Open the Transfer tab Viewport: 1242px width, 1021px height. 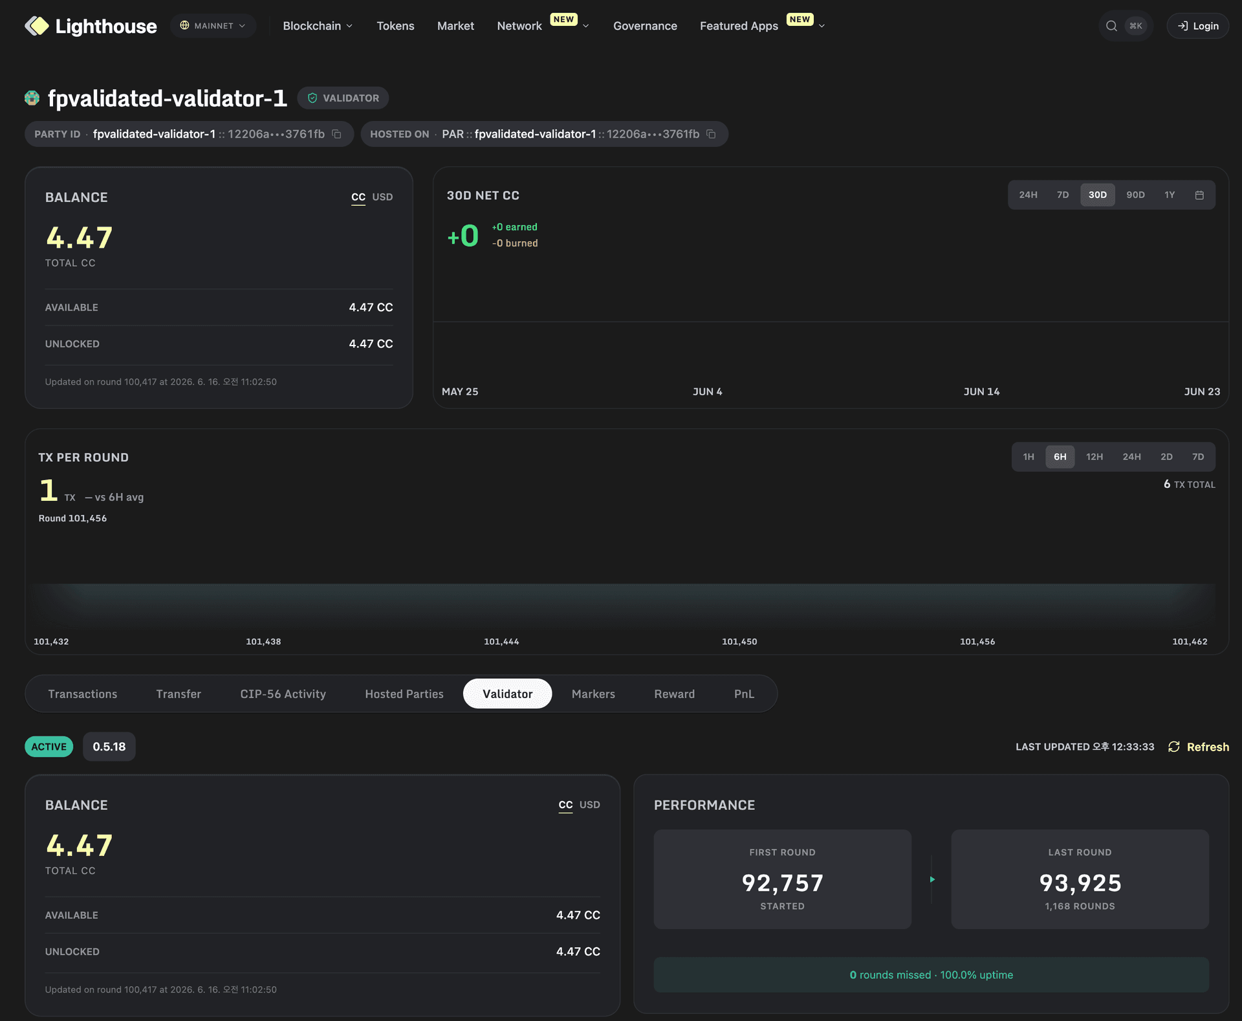coord(179,694)
